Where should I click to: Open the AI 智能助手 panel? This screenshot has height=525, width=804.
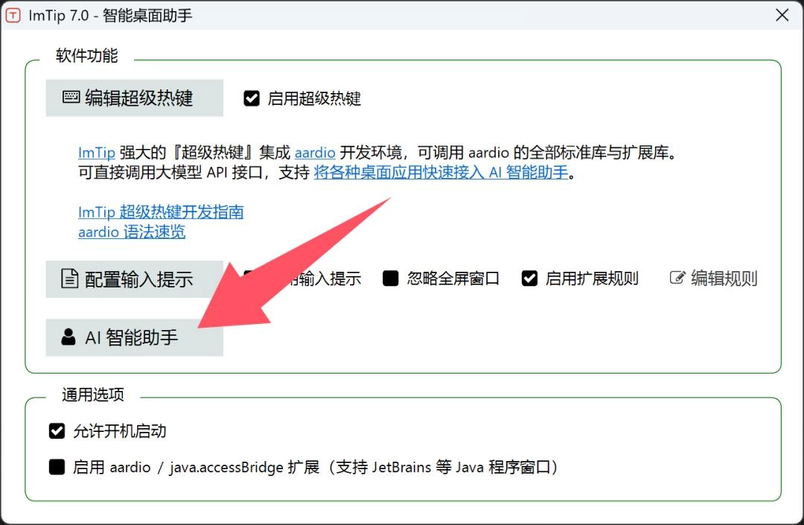134,337
